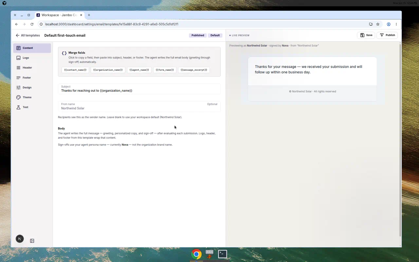Viewport: 419px width, 262px height.
Task: Click the Default status badge
Action: 215,35
